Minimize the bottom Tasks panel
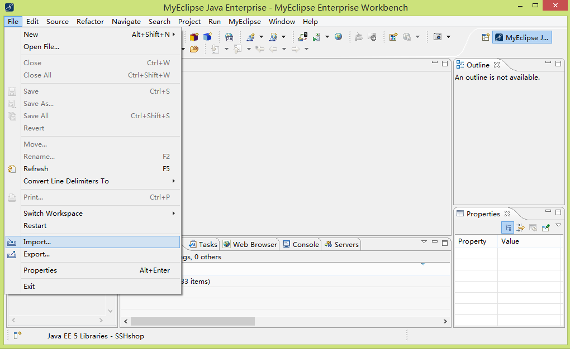The height and width of the screenshot is (349, 570). 434,241
